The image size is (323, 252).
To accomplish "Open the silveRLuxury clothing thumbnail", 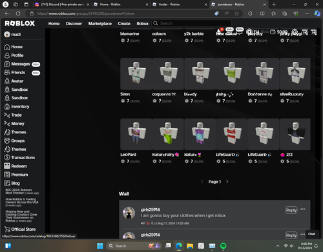I will click(295, 73).
